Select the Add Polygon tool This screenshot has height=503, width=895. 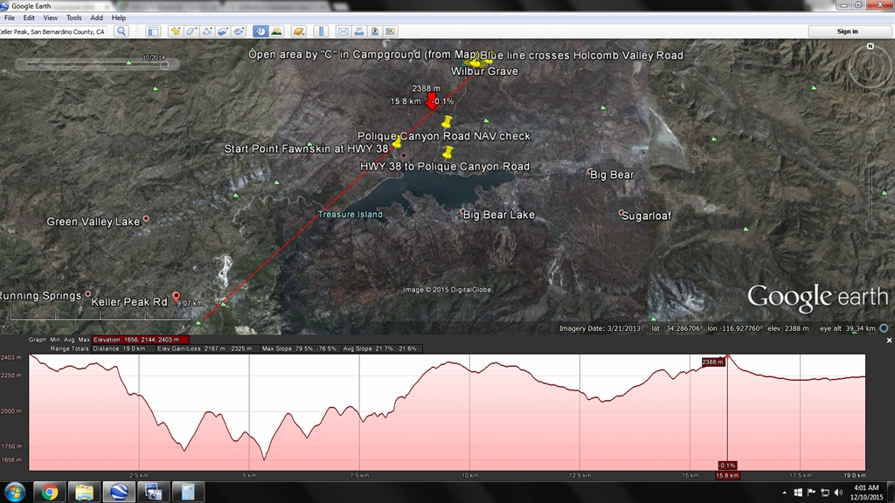point(191,31)
